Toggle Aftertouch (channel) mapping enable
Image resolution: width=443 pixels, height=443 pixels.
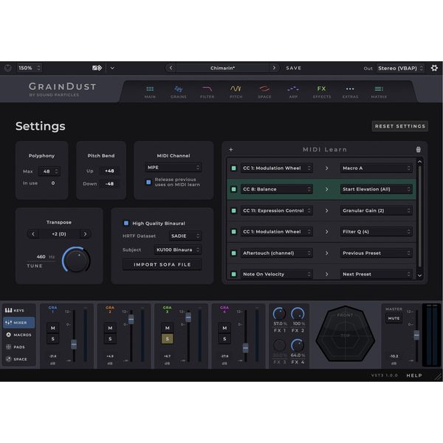(233, 253)
